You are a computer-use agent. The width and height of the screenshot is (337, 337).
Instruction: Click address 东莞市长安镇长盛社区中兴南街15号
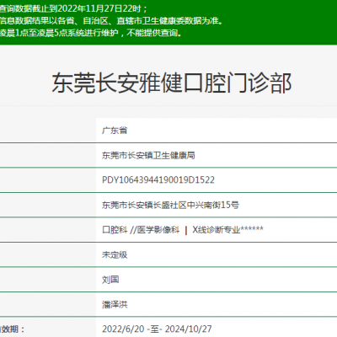170,205
